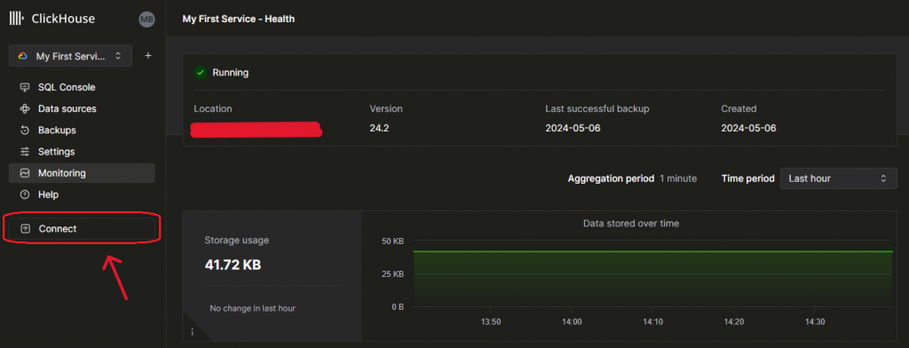Click the plus icon to add service
Screen dimensions: 909x348
click(148, 56)
